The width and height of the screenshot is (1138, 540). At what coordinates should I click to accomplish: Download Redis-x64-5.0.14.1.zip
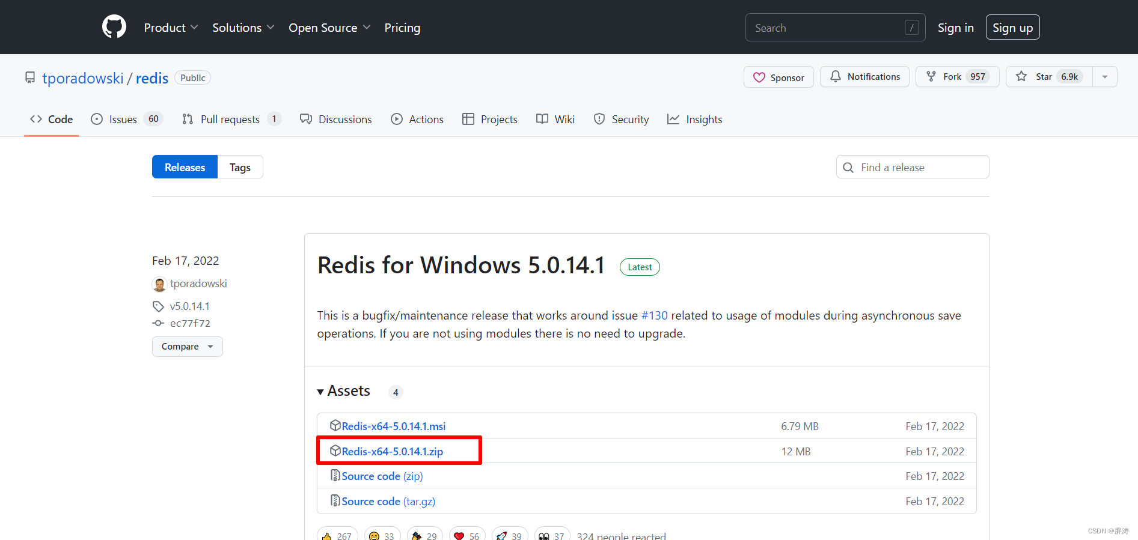(393, 451)
